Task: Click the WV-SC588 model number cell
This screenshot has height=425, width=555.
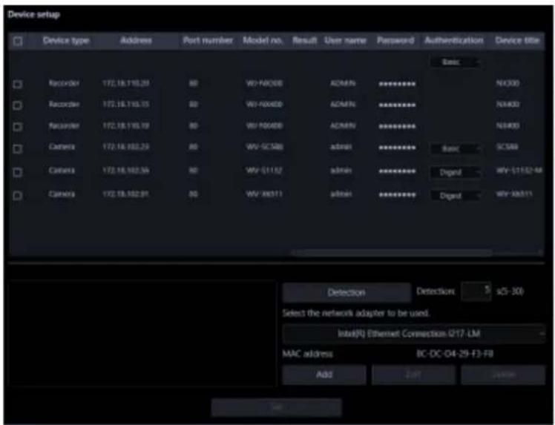Action: (x=264, y=147)
